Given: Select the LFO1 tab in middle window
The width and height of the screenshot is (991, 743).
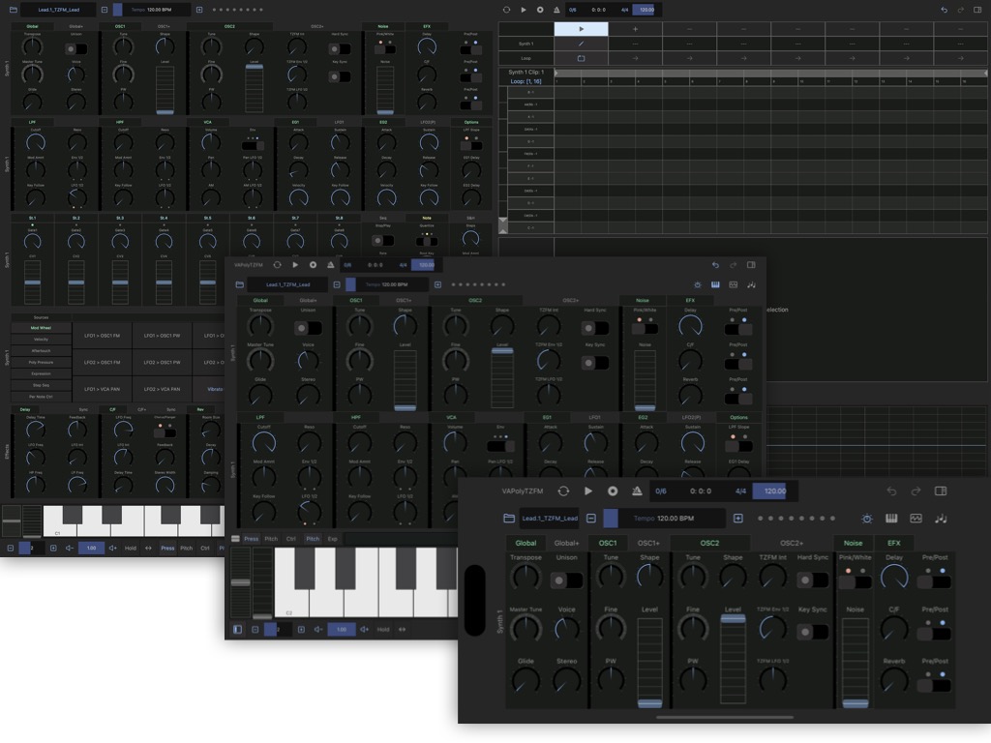Looking at the screenshot, I should pos(595,417).
